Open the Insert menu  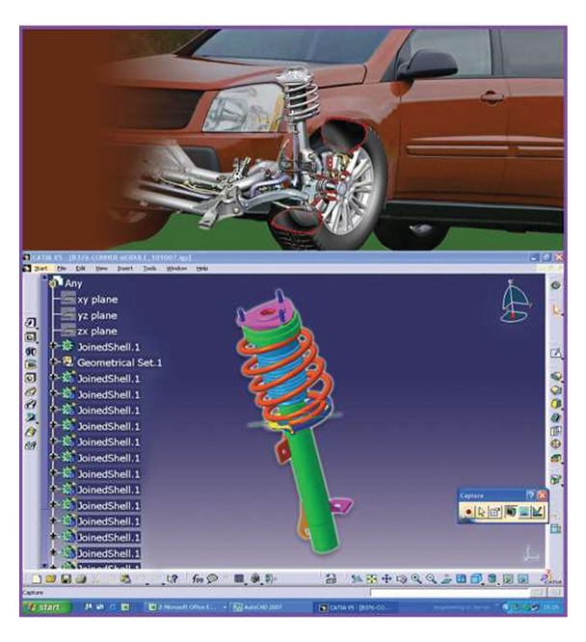click(125, 269)
